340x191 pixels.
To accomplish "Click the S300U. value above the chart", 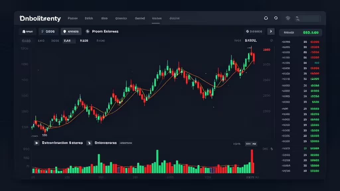I will (x=251, y=40).
